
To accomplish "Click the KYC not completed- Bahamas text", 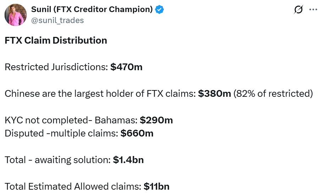I will pyautogui.click(x=71, y=120).
